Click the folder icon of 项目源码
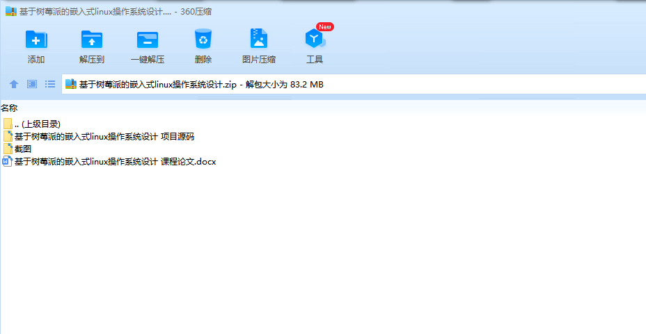Image resolution: width=646 pixels, height=334 pixels. 8,136
